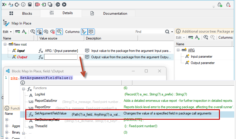Screen dimensions: 236x139
Task: Switch to the Blocks tab
Action: (x=21, y=13)
